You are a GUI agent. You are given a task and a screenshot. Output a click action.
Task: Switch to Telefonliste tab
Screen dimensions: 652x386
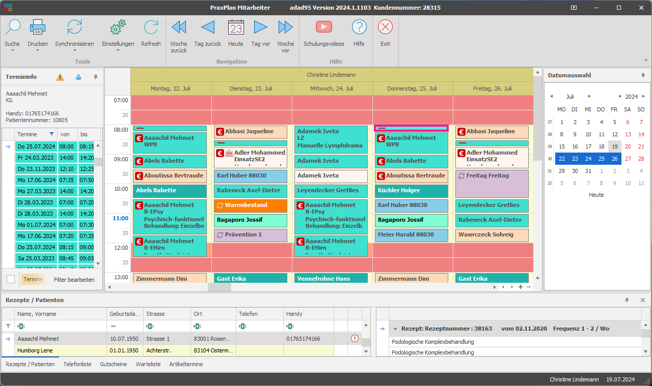pos(77,364)
